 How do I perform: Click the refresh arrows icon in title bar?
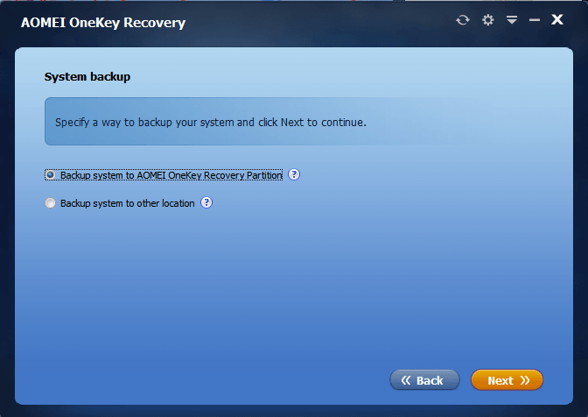(x=463, y=20)
